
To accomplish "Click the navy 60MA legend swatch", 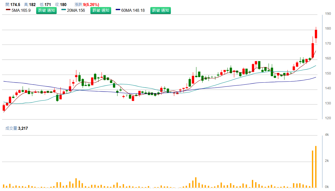I will pyautogui.click(x=118, y=10).
